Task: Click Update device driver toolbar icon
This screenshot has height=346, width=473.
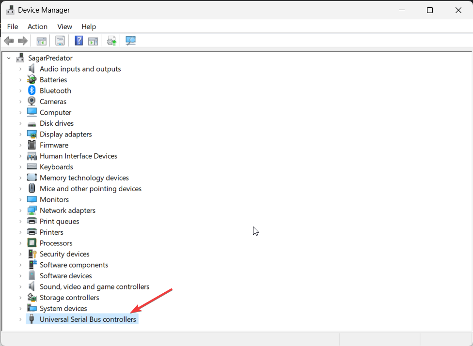Action: pyautogui.click(x=111, y=41)
